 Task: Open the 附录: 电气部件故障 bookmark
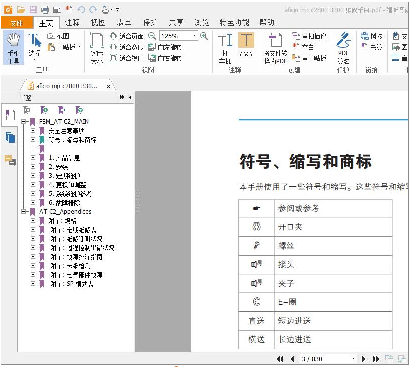click(76, 275)
